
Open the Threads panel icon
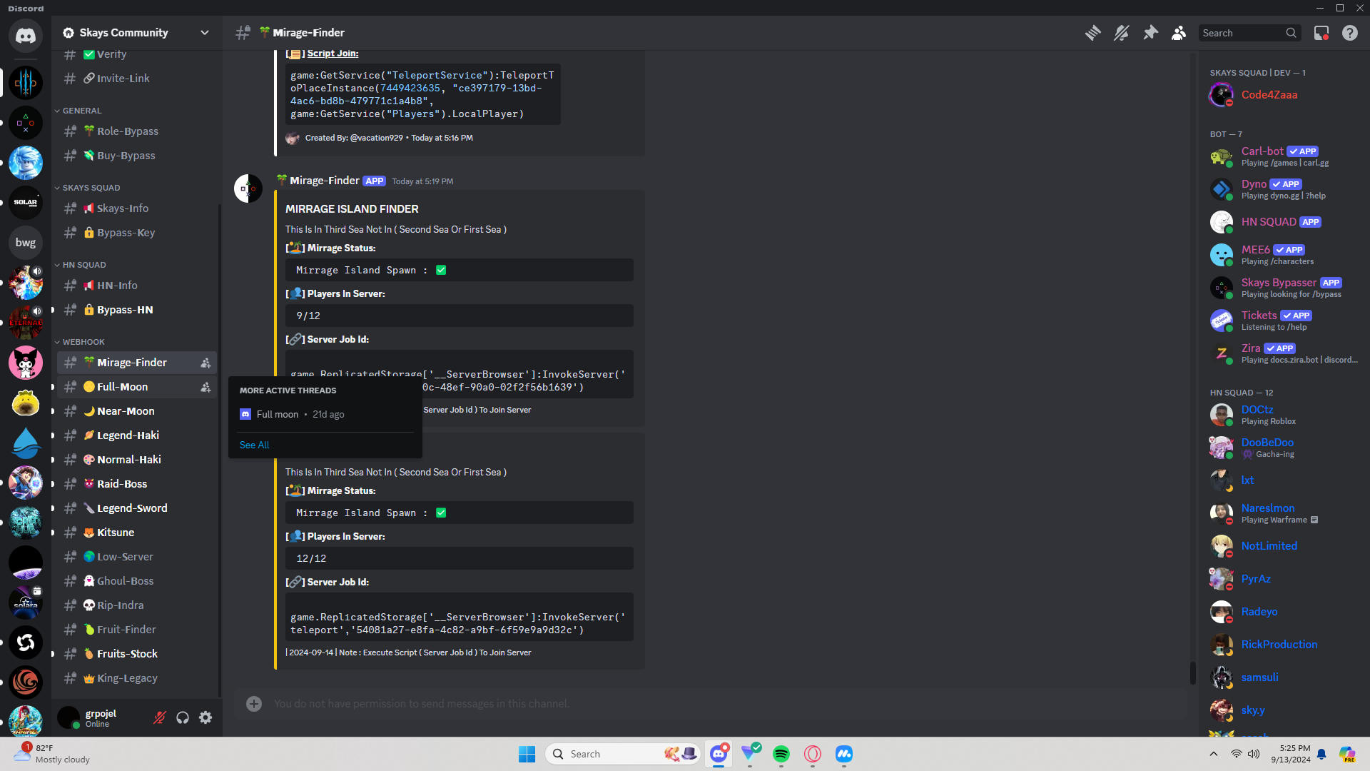tap(1092, 33)
